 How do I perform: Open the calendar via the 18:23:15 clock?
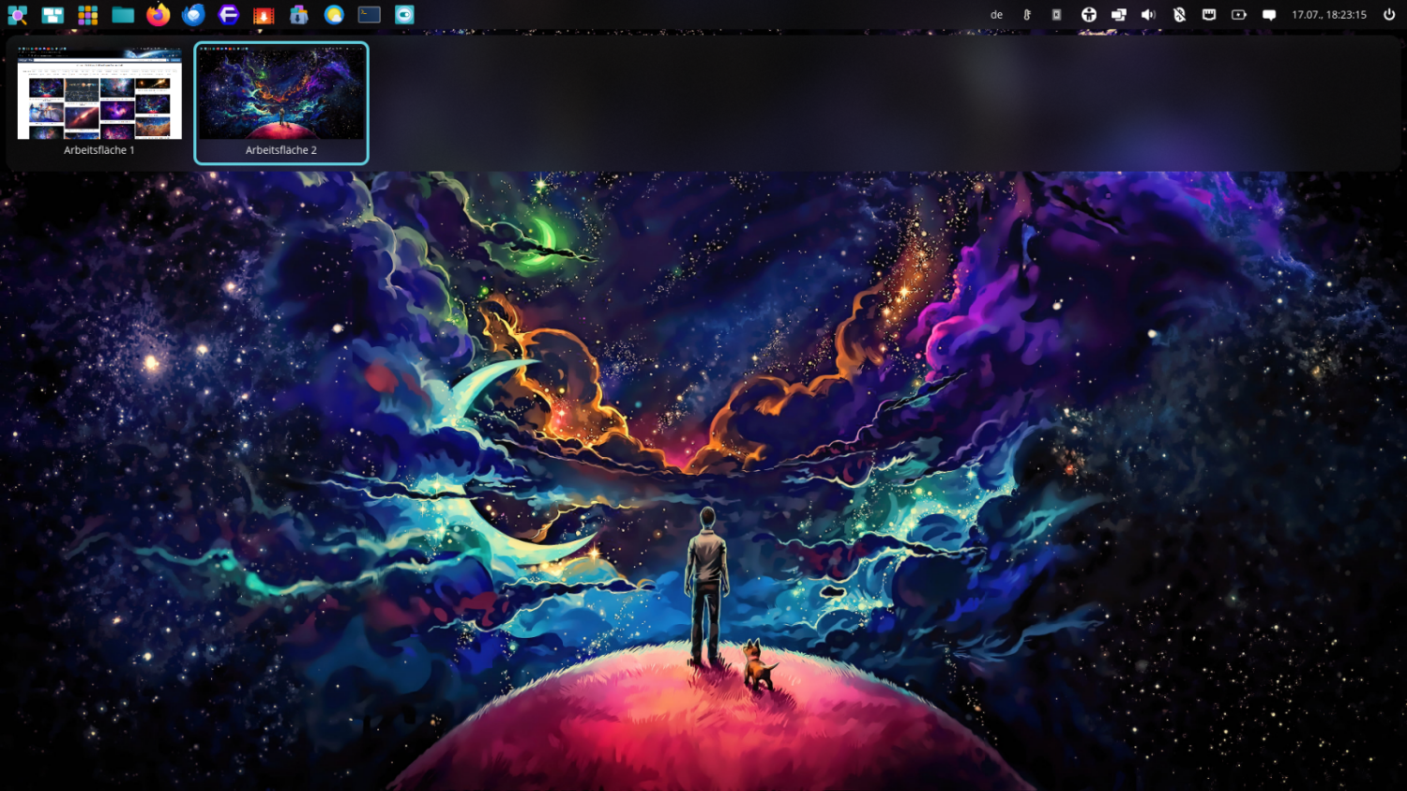(x=1329, y=15)
